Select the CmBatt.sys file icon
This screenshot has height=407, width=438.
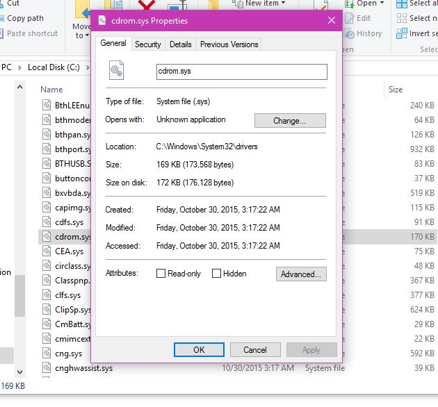pyautogui.click(x=47, y=324)
